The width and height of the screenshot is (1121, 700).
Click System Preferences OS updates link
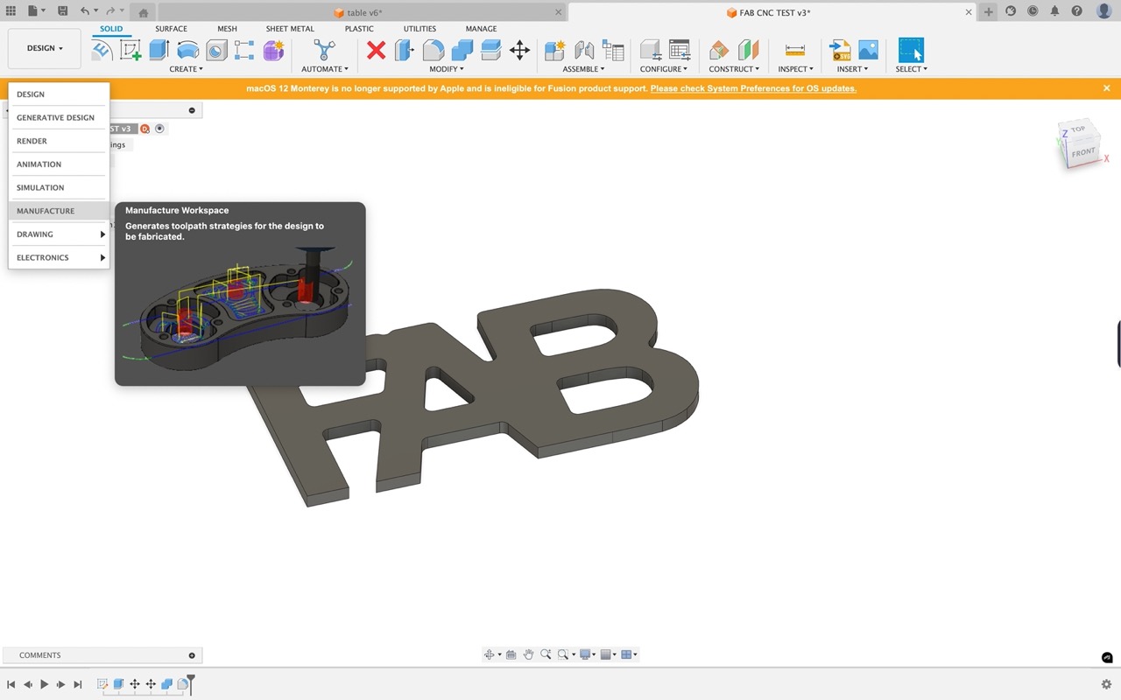[x=753, y=88]
